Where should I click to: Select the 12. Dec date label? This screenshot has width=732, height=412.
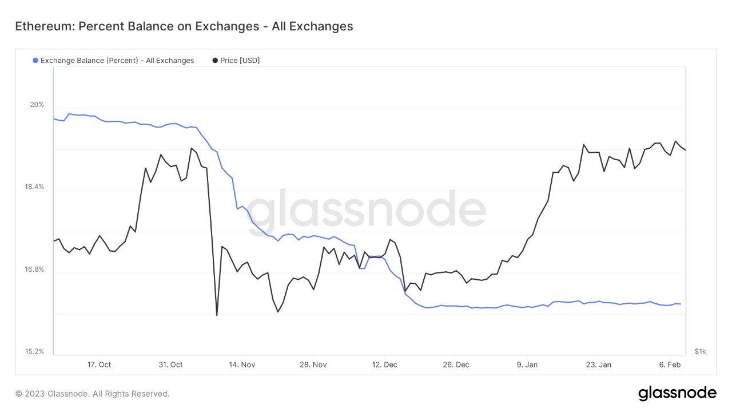click(384, 365)
